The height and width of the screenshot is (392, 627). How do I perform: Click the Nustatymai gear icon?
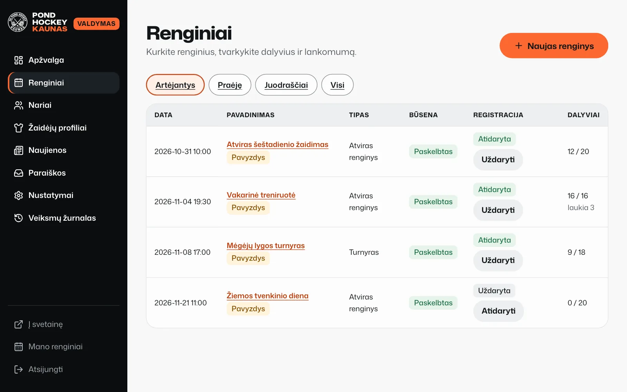[18, 195]
